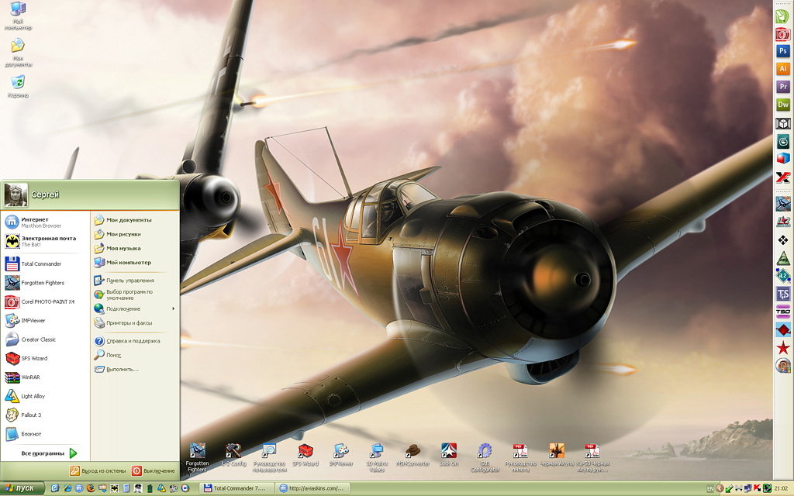Expand Все программы list

[x=49, y=453]
